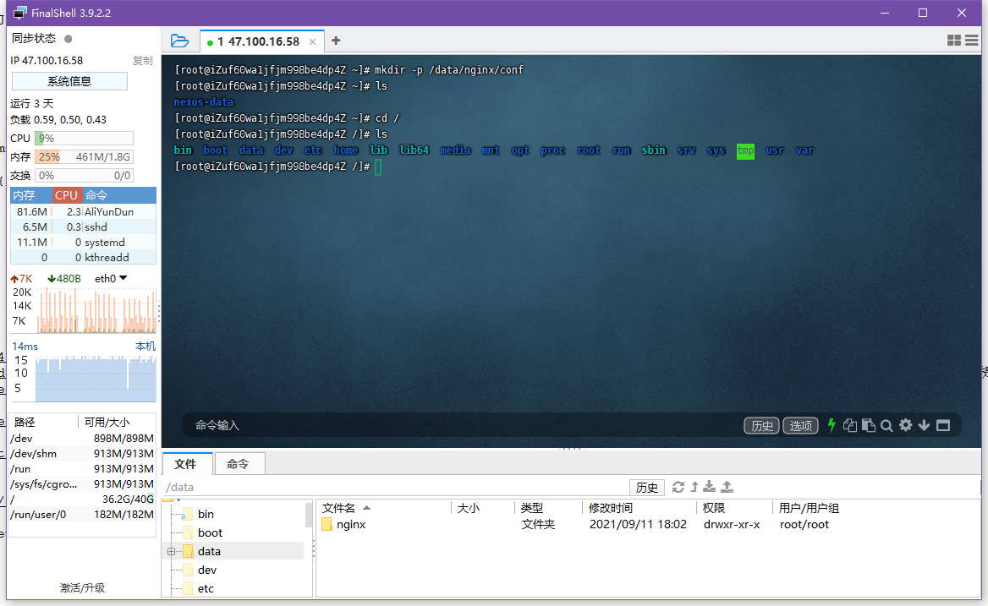988x606 pixels.
Task: Click the 交换 swap usage bar
Action: tap(84, 176)
